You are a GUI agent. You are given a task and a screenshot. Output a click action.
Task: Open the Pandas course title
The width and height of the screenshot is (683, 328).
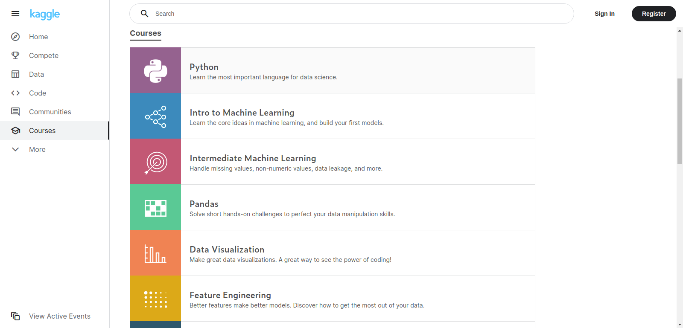pyautogui.click(x=204, y=204)
